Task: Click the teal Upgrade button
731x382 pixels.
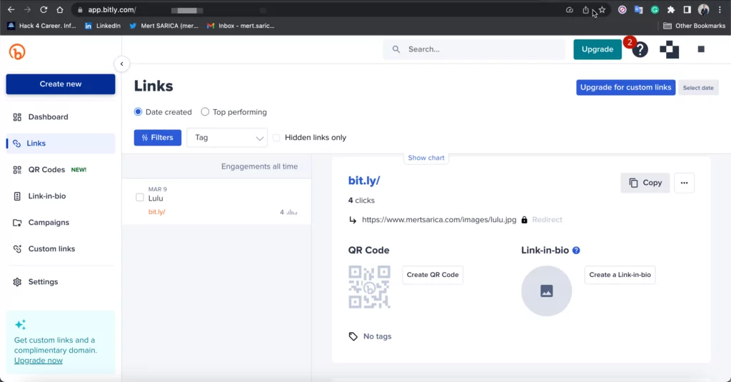Action: pyautogui.click(x=598, y=49)
